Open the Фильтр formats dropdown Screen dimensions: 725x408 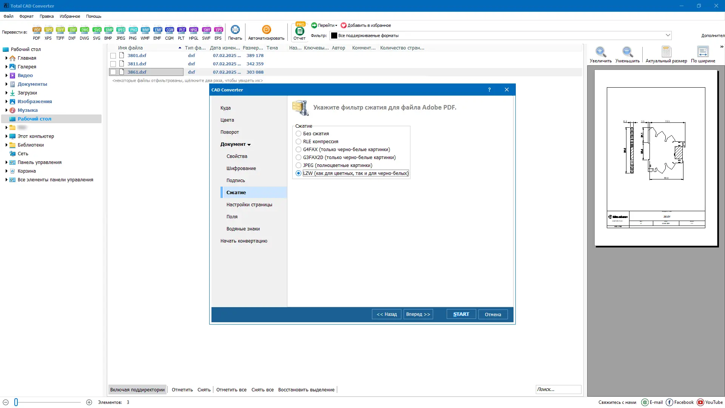tap(668, 35)
